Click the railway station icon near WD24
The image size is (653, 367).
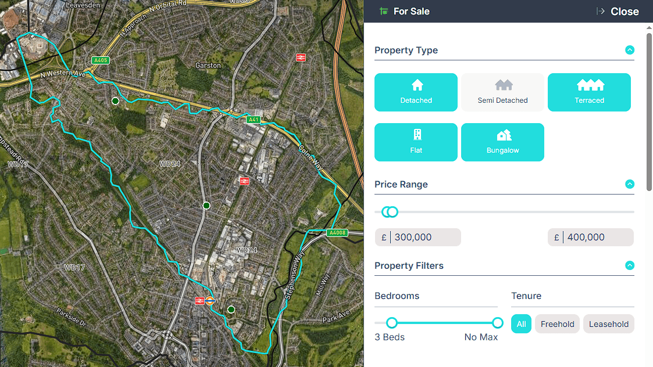tap(244, 181)
